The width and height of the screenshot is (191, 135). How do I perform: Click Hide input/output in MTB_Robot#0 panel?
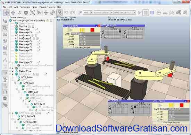(x=82, y=47)
